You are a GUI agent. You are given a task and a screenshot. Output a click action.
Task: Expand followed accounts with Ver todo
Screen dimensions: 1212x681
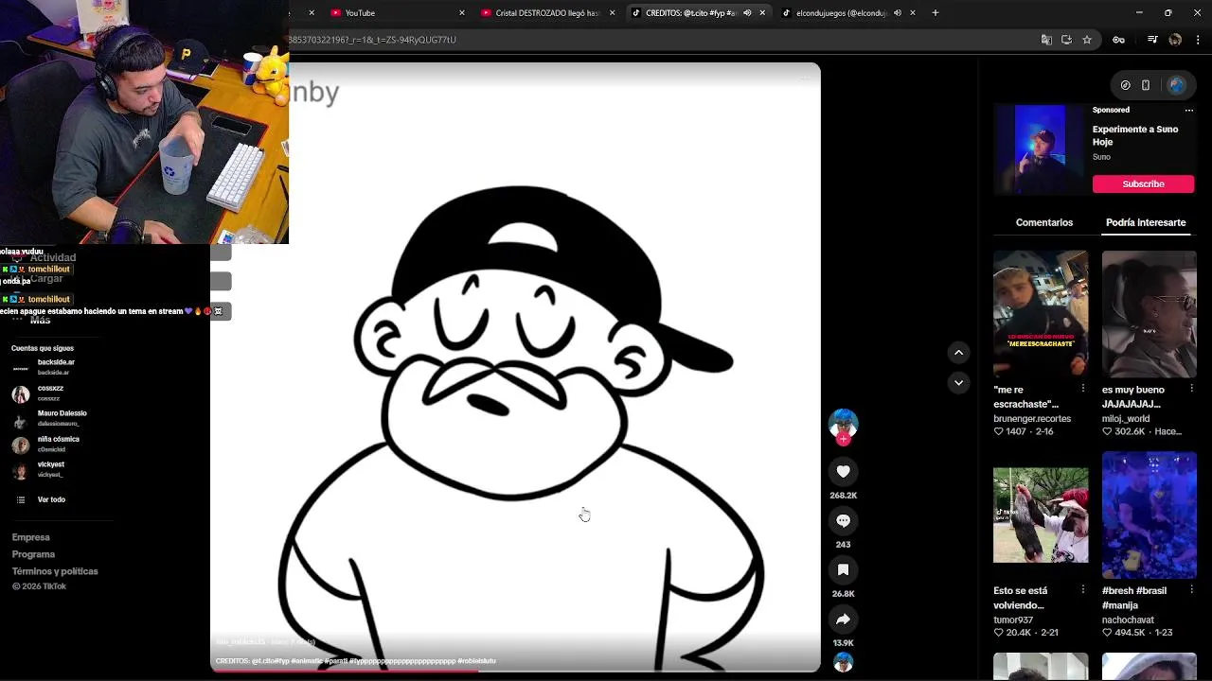[51, 499]
